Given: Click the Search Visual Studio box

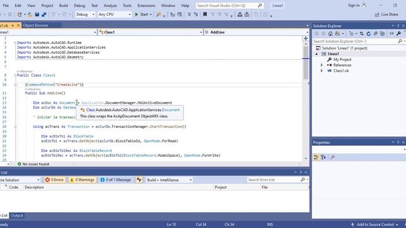Looking at the screenshot, I should point(230,6).
